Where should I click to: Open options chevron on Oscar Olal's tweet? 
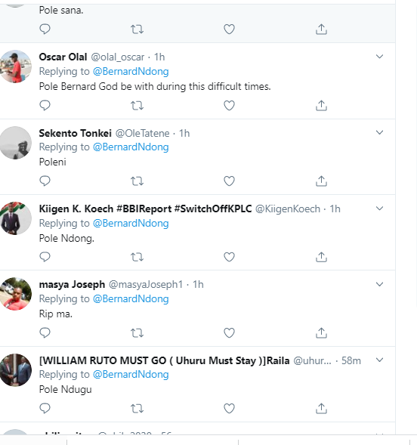pos(379,57)
